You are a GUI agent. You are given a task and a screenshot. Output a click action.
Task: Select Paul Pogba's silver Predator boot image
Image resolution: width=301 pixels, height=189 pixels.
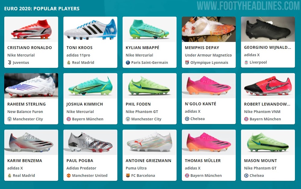[x=90, y=142]
